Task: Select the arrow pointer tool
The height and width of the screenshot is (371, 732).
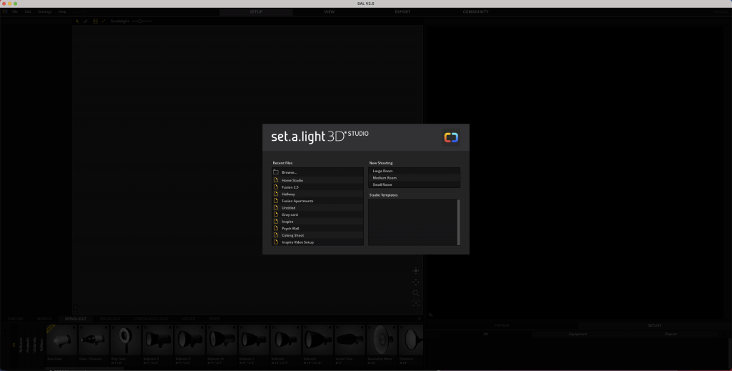Action: click(77, 21)
